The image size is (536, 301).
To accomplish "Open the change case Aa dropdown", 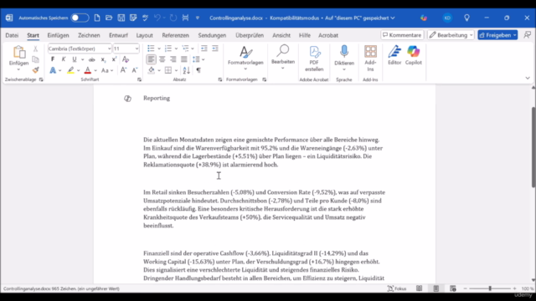I will 107,70.
